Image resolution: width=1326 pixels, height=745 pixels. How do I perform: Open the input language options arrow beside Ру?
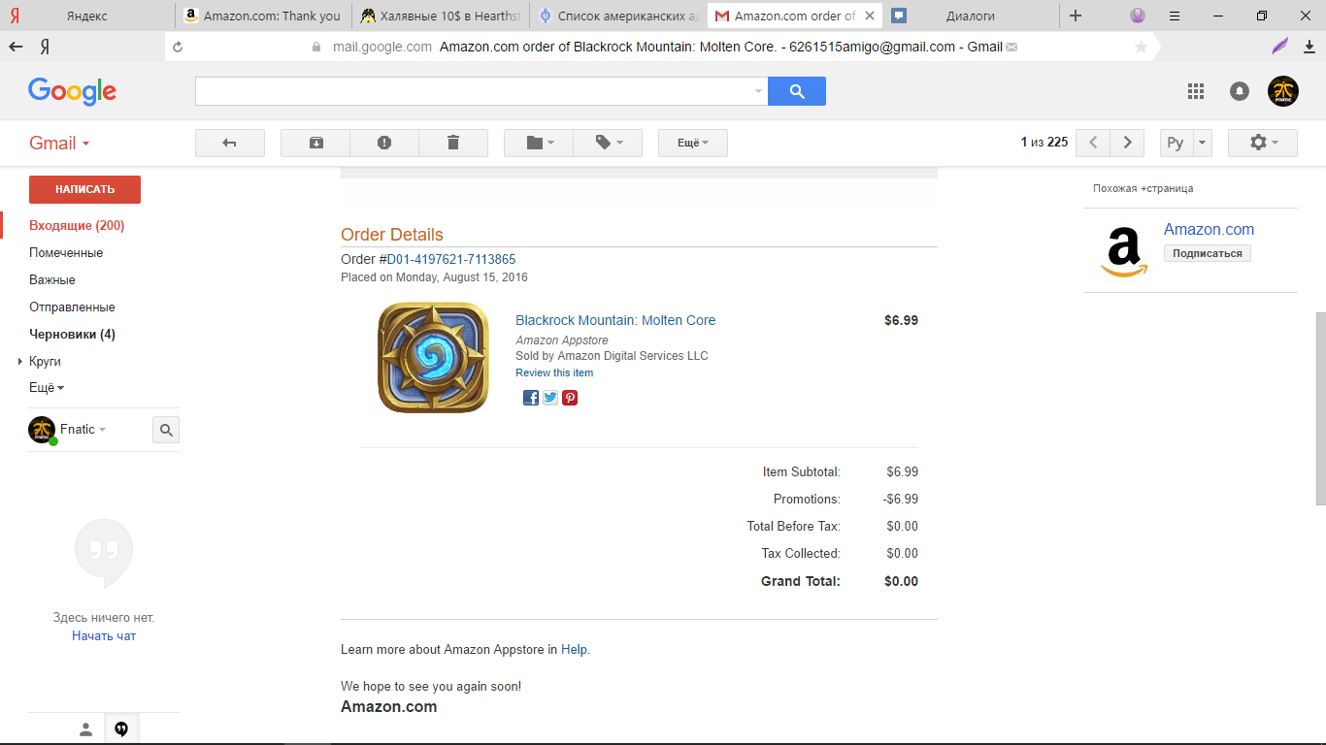[1203, 143]
